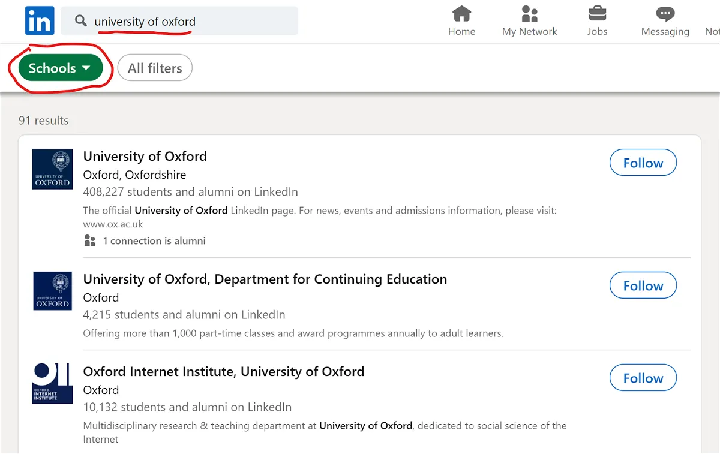The width and height of the screenshot is (720, 454).
Task: Follow Oxford Internet Institute
Action: (643, 378)
